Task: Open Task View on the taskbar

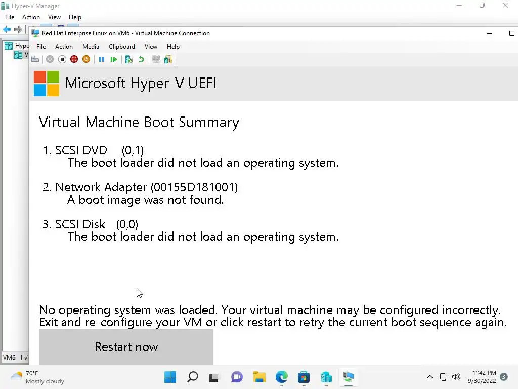Action: coord(214,377)
